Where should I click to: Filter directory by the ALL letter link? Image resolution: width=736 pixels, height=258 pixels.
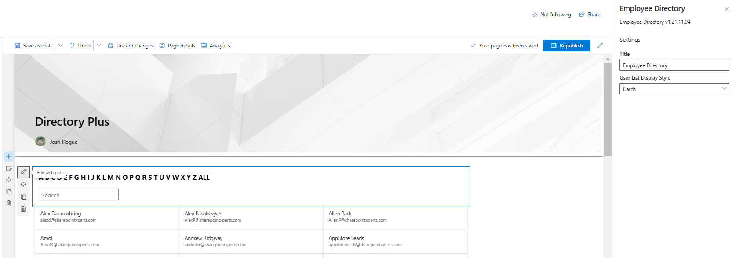[204, 178]
